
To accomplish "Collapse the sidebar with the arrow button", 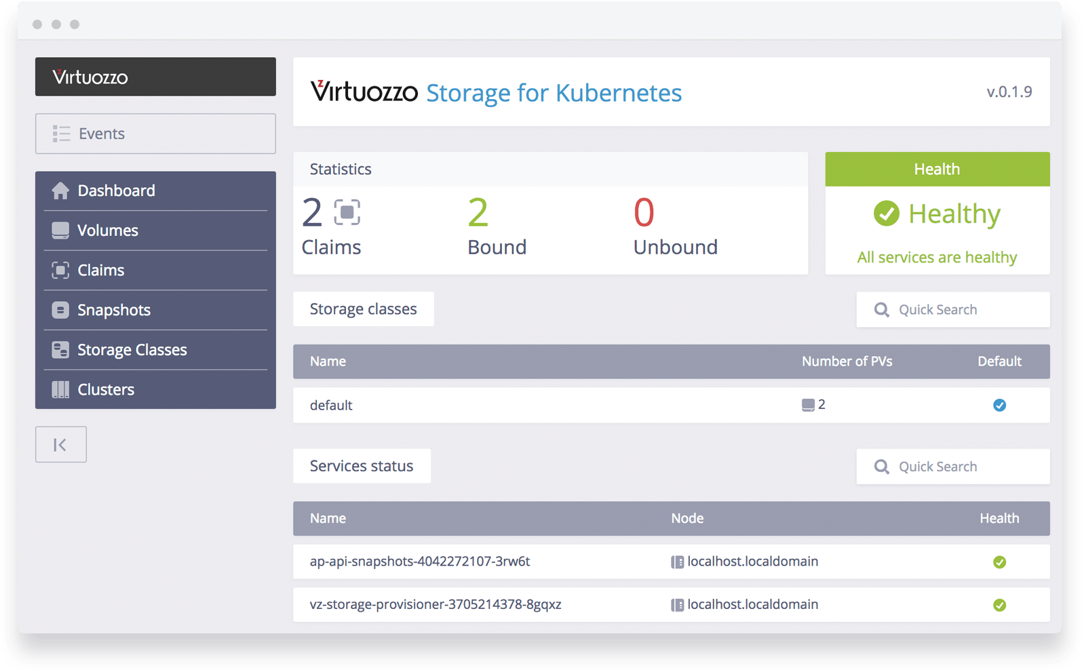I will [61, 444].
